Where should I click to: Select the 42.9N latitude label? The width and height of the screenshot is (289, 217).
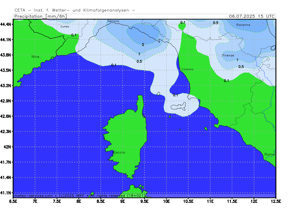tap(7, 101)
